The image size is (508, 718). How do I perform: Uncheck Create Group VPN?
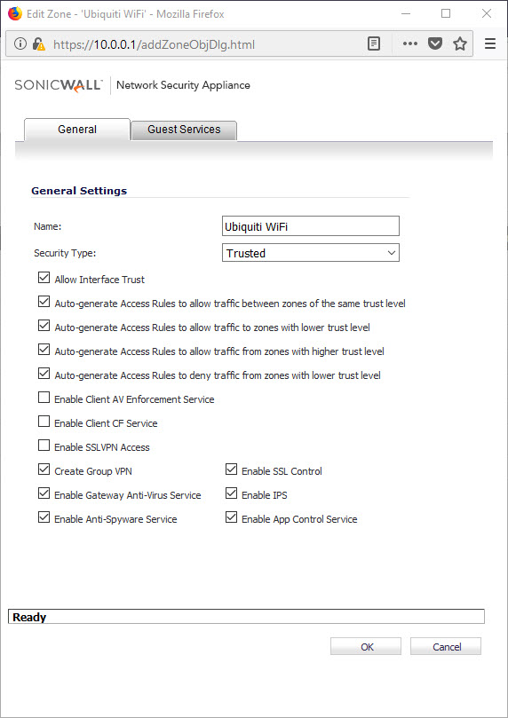(x=44, y=469)
